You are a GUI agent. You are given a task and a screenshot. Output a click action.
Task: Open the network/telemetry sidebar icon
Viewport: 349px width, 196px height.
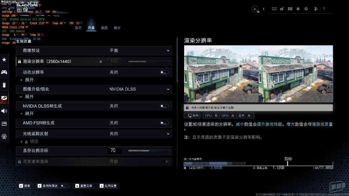point(4,136)
